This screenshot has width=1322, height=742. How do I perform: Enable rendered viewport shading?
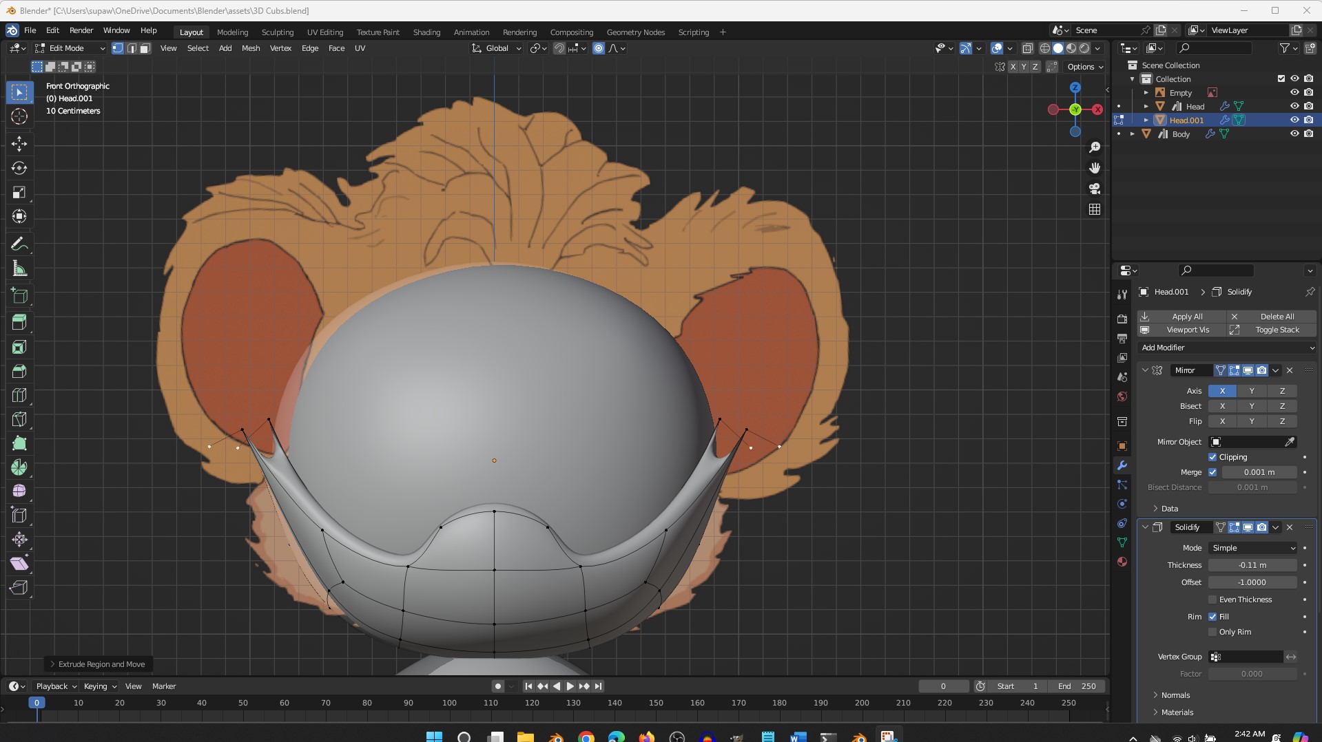(x=1084, y=48)
